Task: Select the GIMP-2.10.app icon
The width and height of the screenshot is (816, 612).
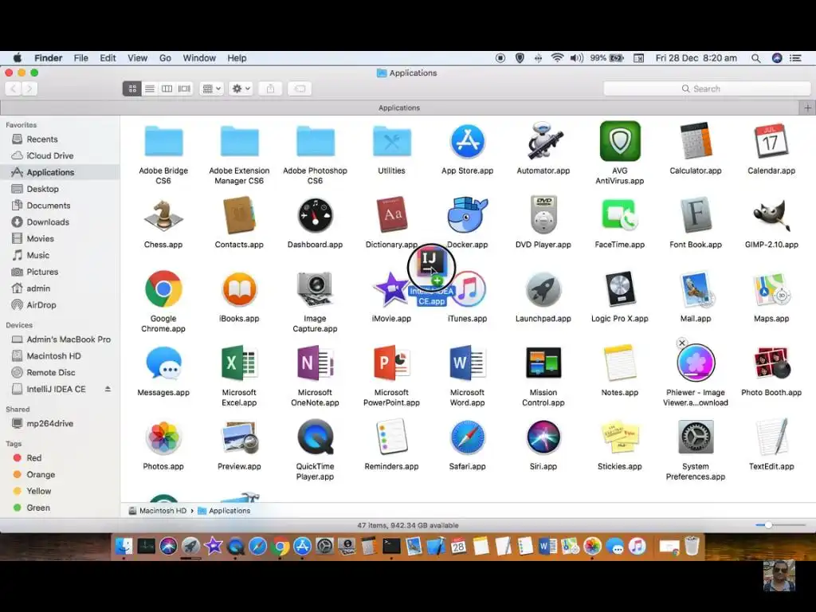Action: tap(771, 215)
